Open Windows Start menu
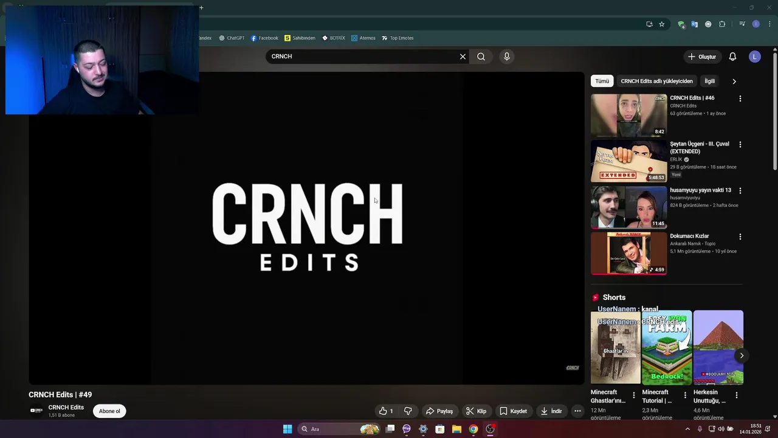 (287, 429)
